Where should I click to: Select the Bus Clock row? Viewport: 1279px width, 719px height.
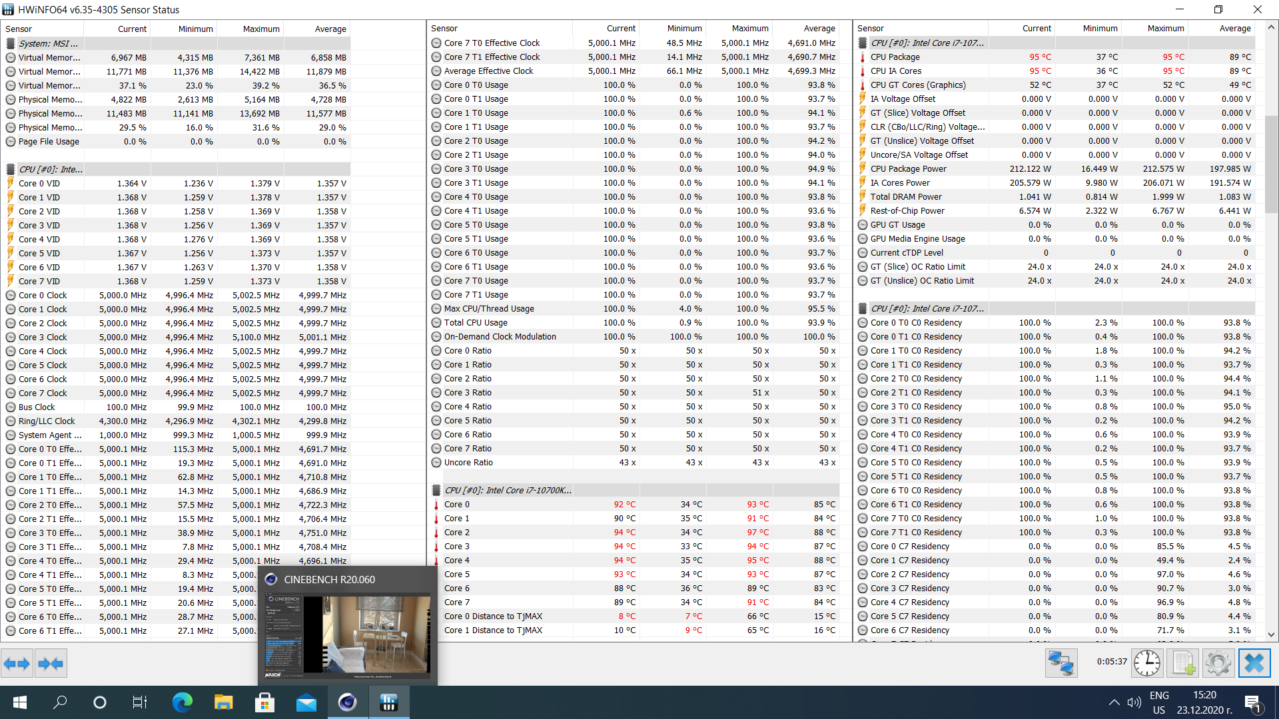click(x=175, y=407)
